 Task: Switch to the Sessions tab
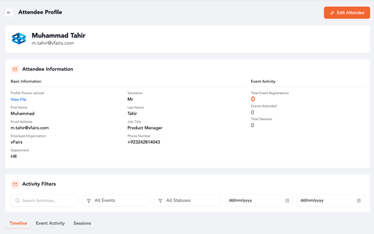click(82, 223)
